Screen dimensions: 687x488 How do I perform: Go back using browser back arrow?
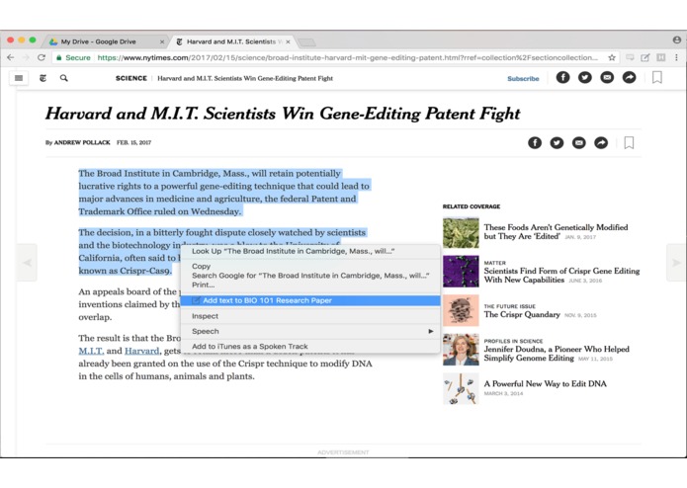pos(11,57)
